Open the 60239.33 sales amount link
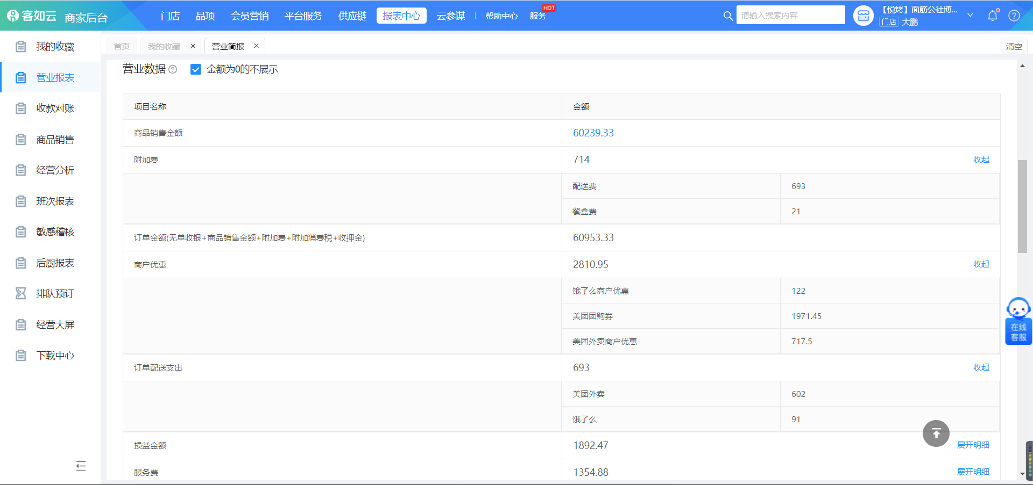 pos(593,133)
